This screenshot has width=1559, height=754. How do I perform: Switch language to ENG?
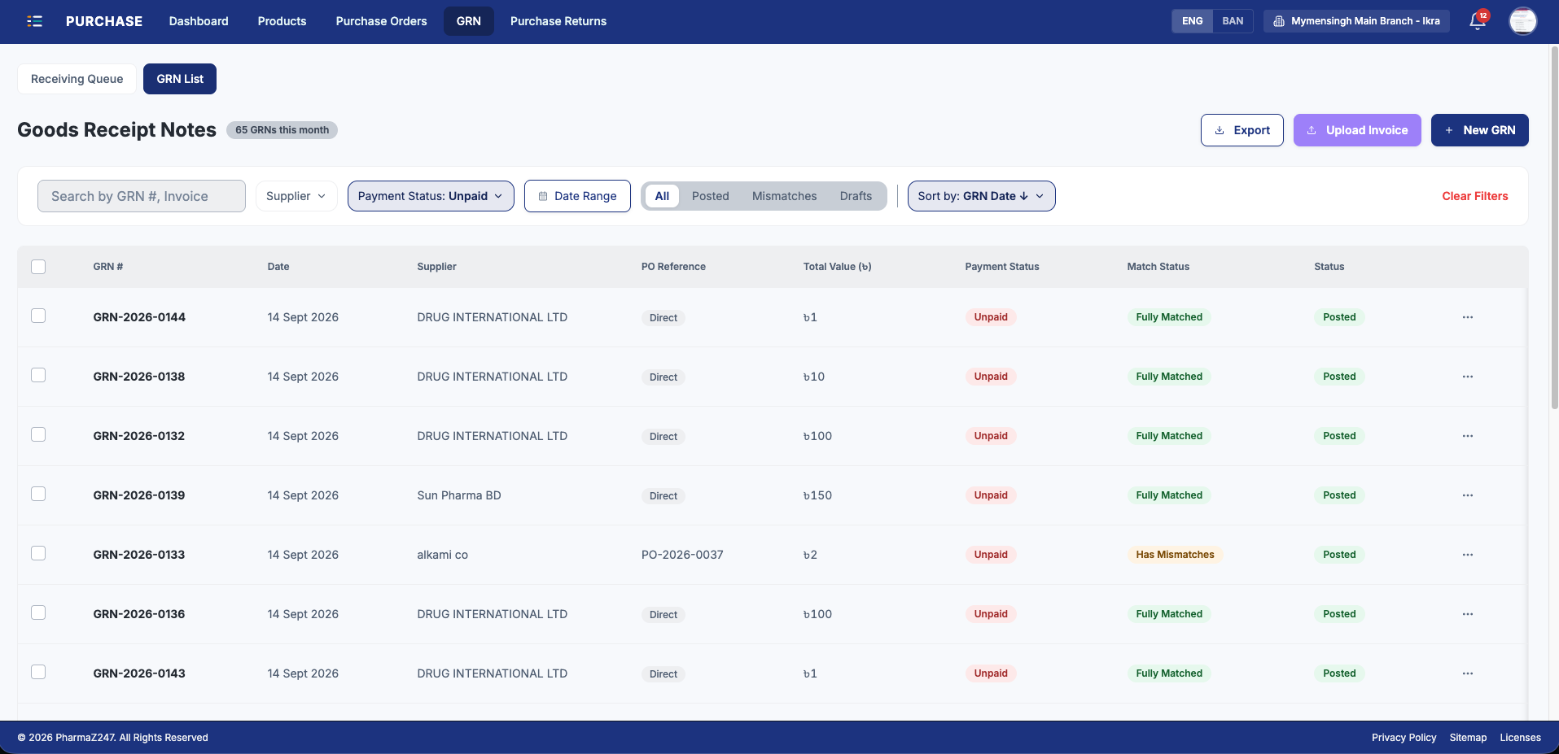(x=1192, y=21)
